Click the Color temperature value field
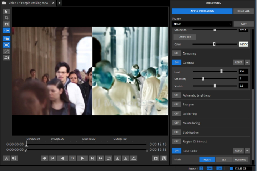 [243, 44]
